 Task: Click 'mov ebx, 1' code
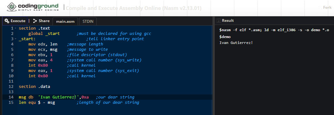click(x=40, y=55)
